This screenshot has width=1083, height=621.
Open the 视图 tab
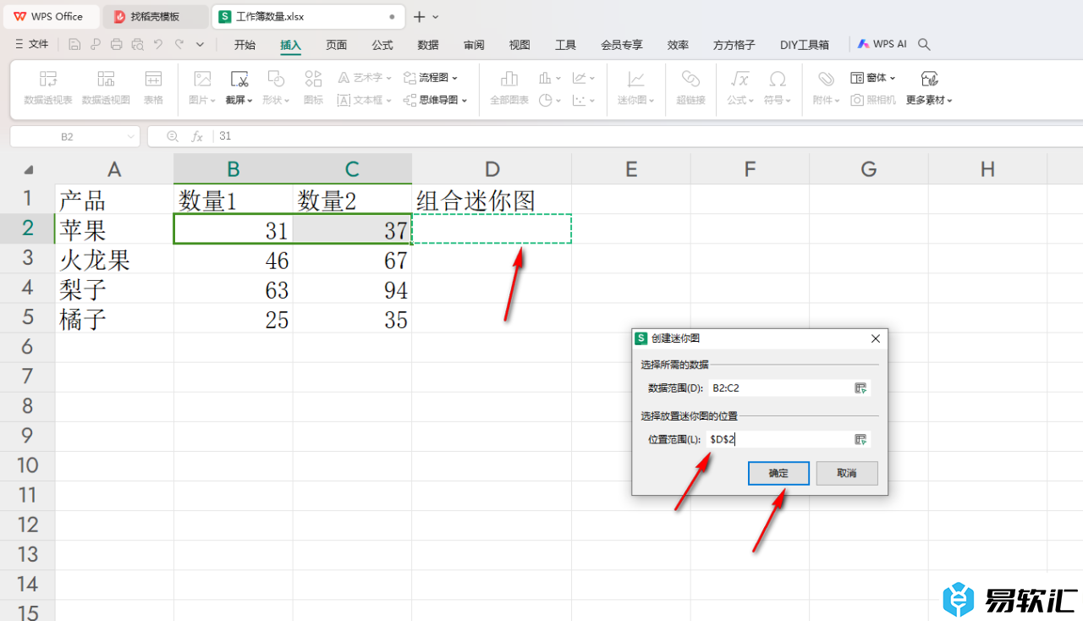pos(520,45)
